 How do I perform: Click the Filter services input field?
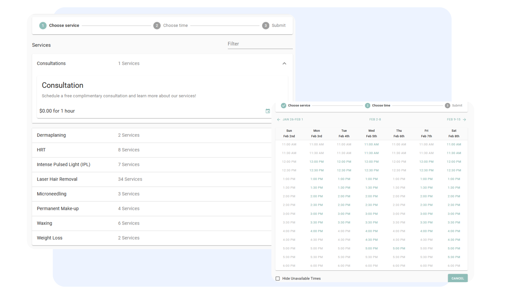click(x=260, y=44)
